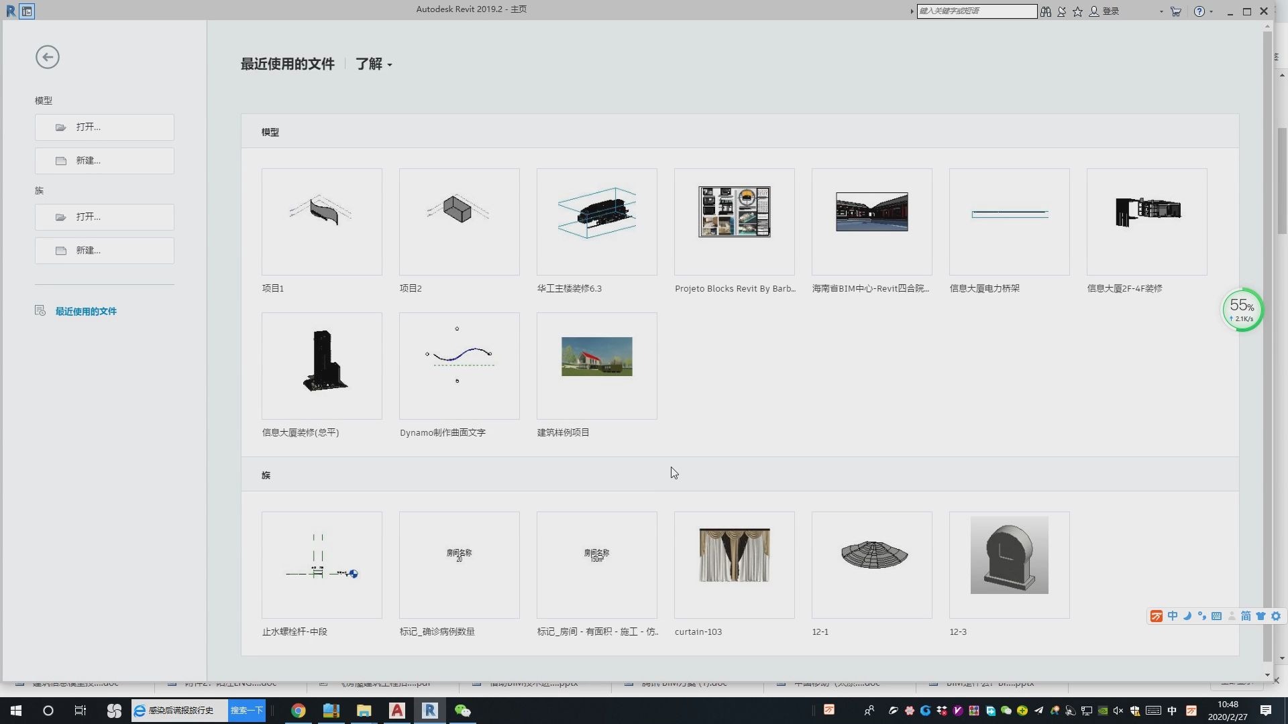
Task: Open Help with the question mark icon
Action: [x=1200, y=11]
